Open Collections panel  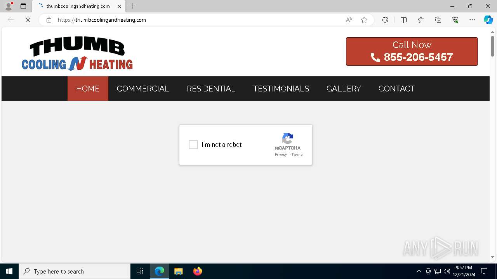438,20
